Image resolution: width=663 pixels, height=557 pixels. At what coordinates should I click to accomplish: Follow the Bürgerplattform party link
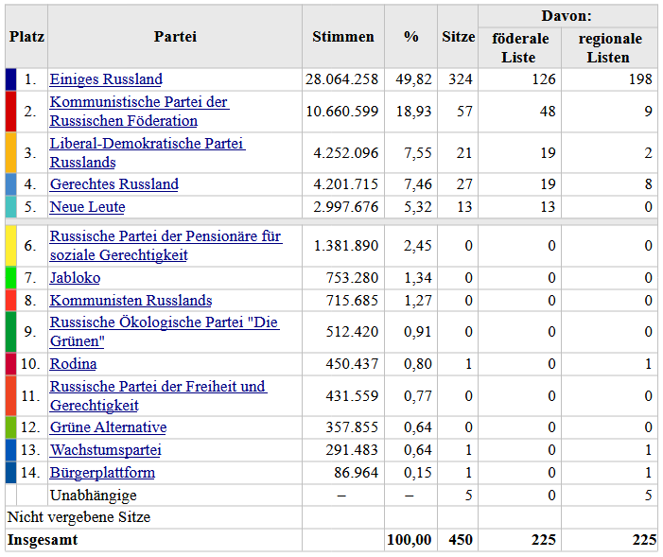coord(102,473)
